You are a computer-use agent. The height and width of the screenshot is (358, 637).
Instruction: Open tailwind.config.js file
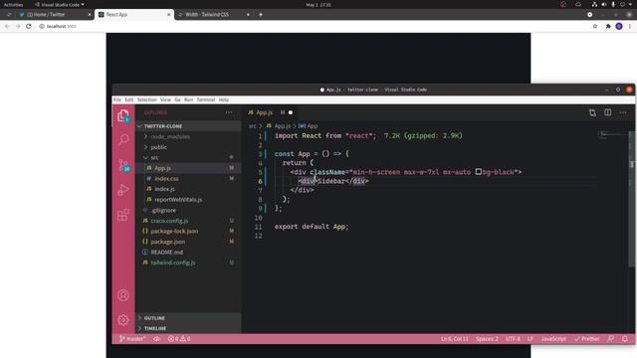coord(172,263)
